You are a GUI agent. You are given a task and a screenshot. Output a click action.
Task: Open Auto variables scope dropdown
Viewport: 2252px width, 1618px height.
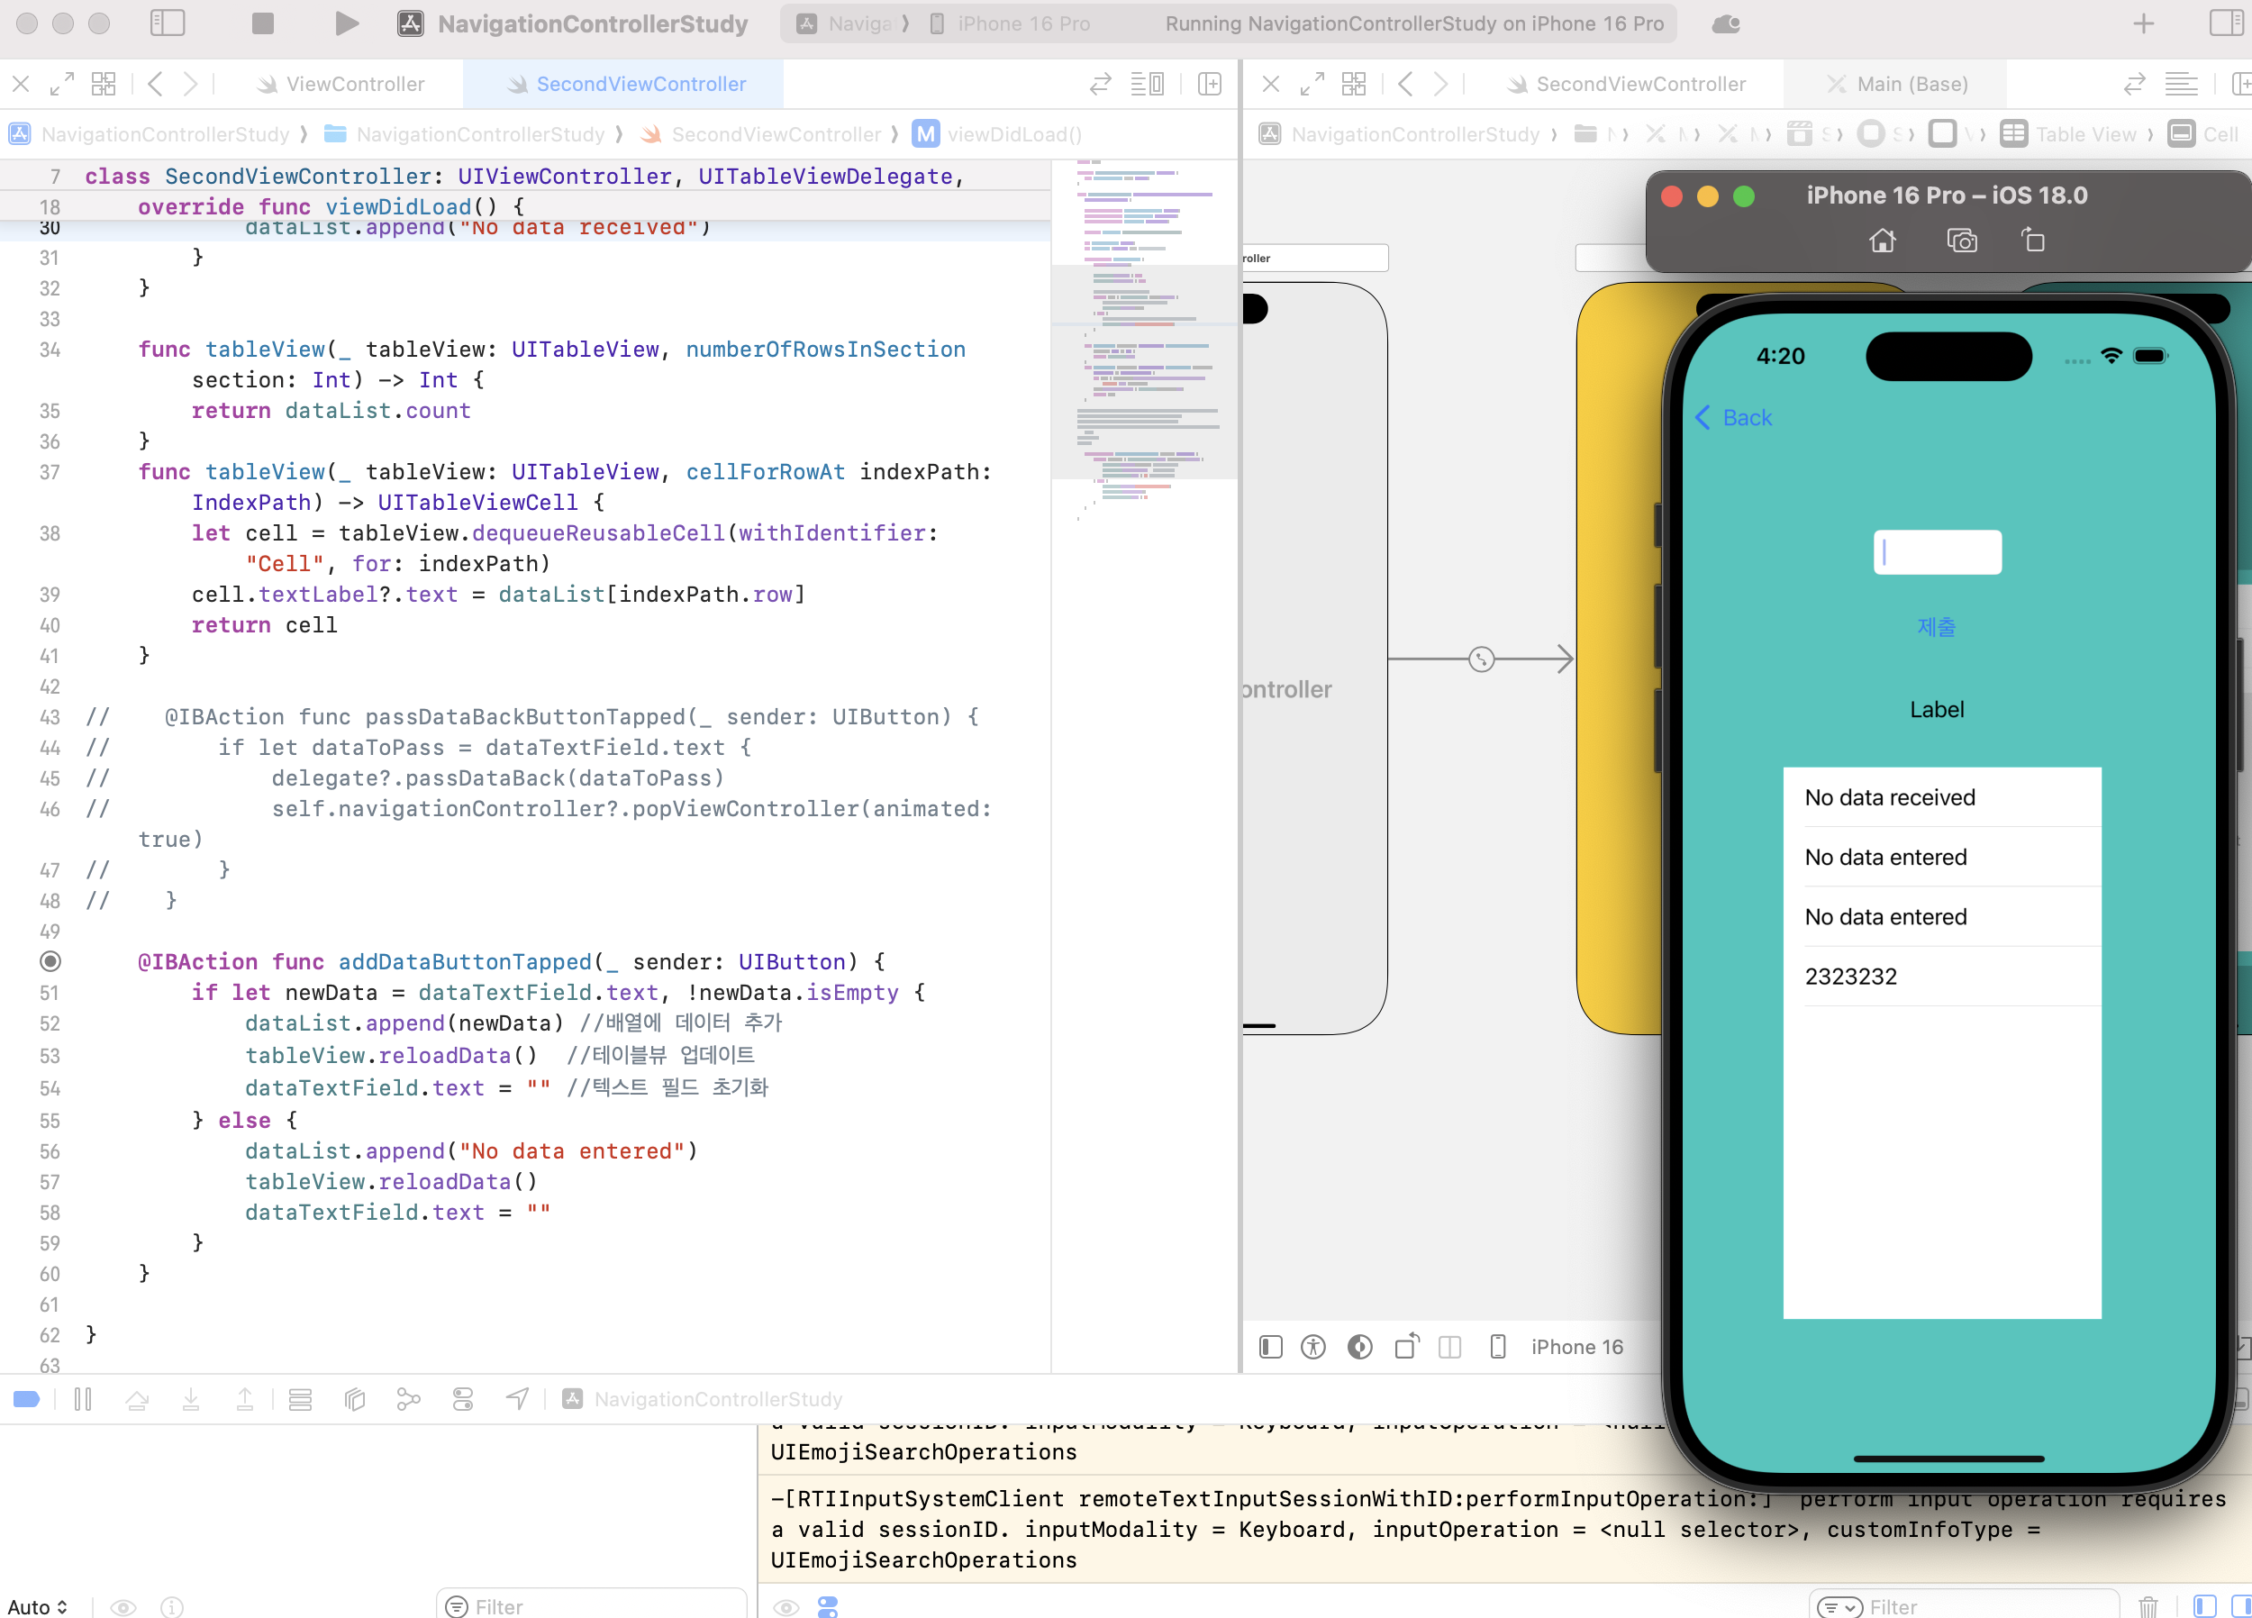pyautogui.click(x=38, y=1606)
